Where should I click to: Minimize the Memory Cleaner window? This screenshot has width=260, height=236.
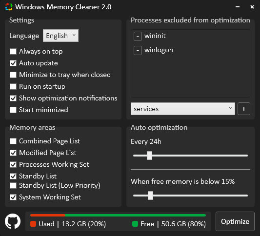click(238, 7)
